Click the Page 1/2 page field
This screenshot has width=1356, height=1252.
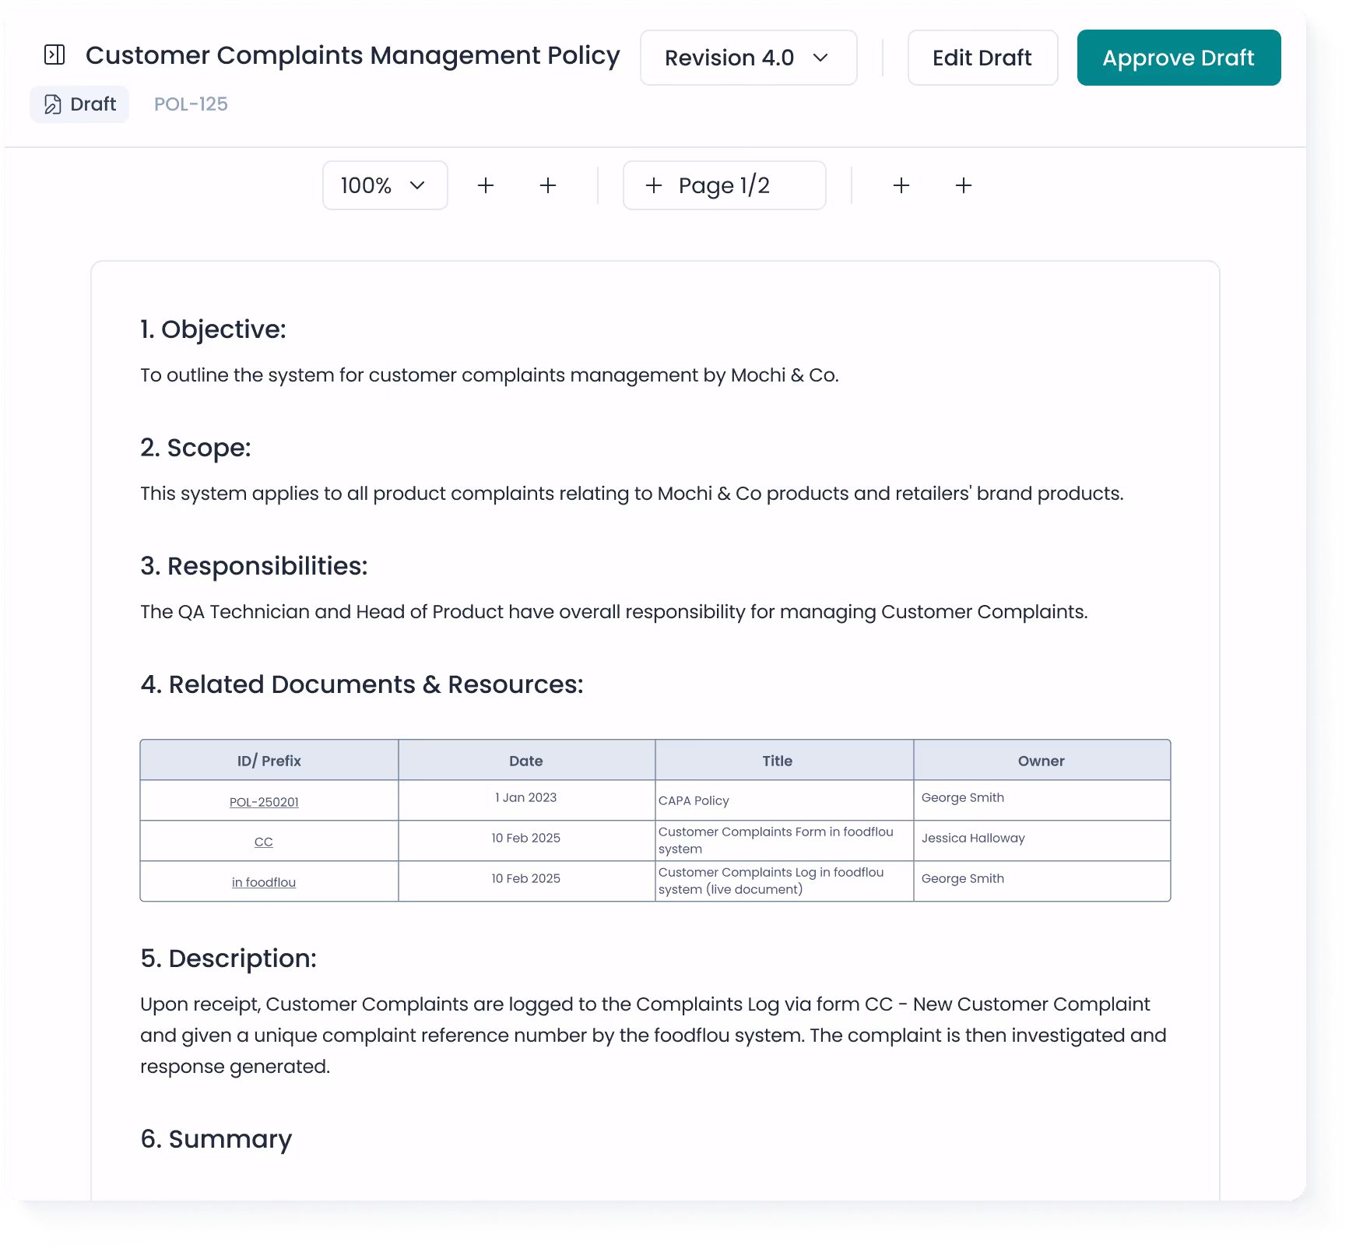[x=724, y=185]
